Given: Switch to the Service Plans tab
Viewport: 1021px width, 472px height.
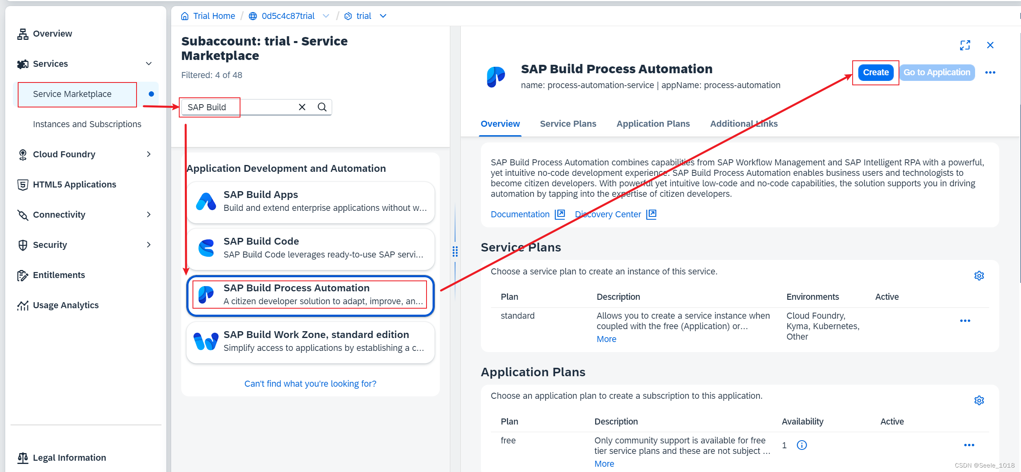Looking at the screenshot, I should click(x=568, y=124).
